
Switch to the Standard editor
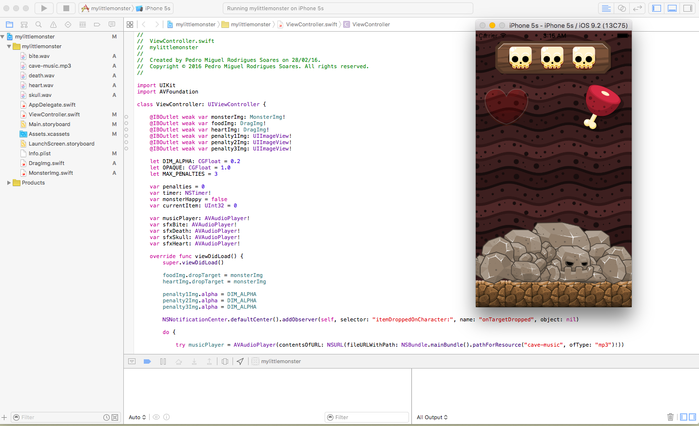(x=606, y=8)
